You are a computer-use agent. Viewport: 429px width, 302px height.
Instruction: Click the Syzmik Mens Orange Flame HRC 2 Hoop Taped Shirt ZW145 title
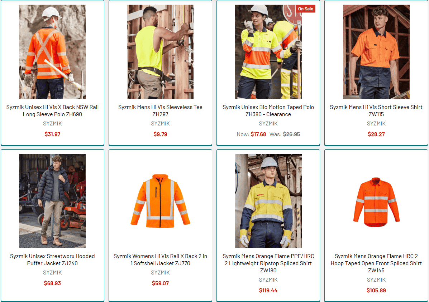tap(376, 263)
